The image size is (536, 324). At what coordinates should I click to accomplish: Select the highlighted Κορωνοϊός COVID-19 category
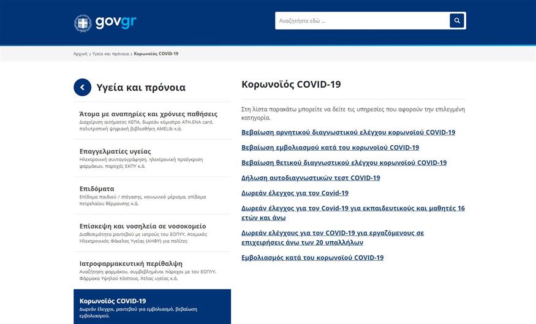pyautogui.click(x=113, y=301)
